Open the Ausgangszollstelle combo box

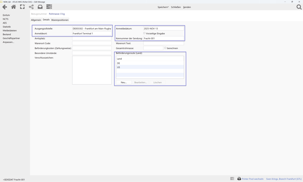[92, 29]
